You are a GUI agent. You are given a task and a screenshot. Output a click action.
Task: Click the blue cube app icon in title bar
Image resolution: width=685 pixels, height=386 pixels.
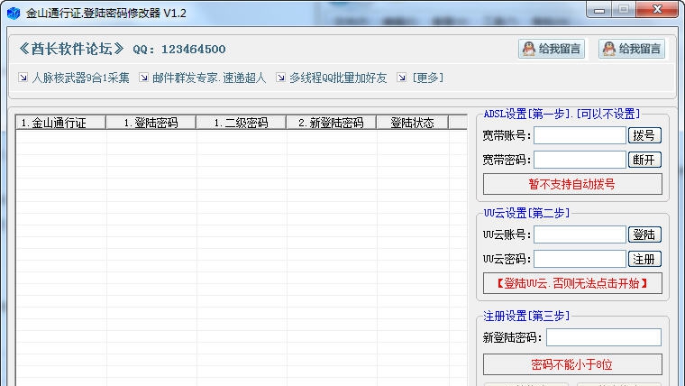(x=14, y=14)
